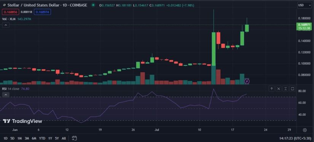Click the red sell price 0.168856 button
314x142 pixels.
point(11,12)
